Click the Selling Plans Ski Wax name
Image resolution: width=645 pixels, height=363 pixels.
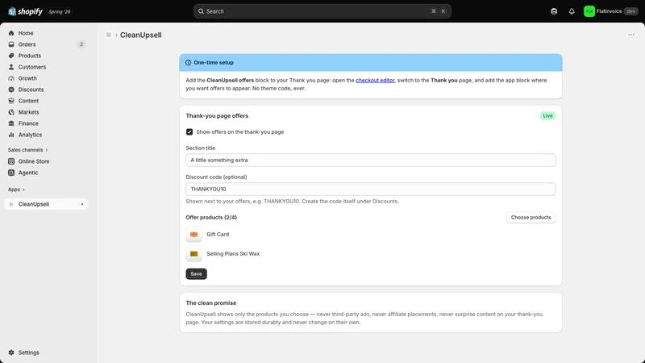233,254
